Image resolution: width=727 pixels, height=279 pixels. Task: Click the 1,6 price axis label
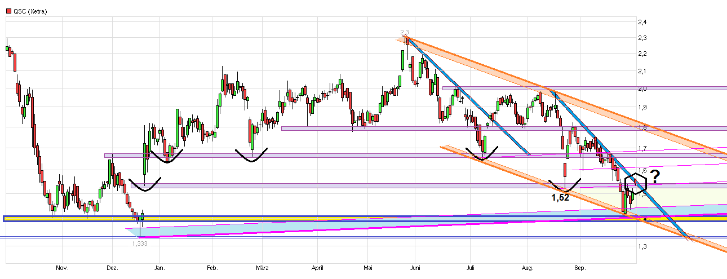coord(641,171)
